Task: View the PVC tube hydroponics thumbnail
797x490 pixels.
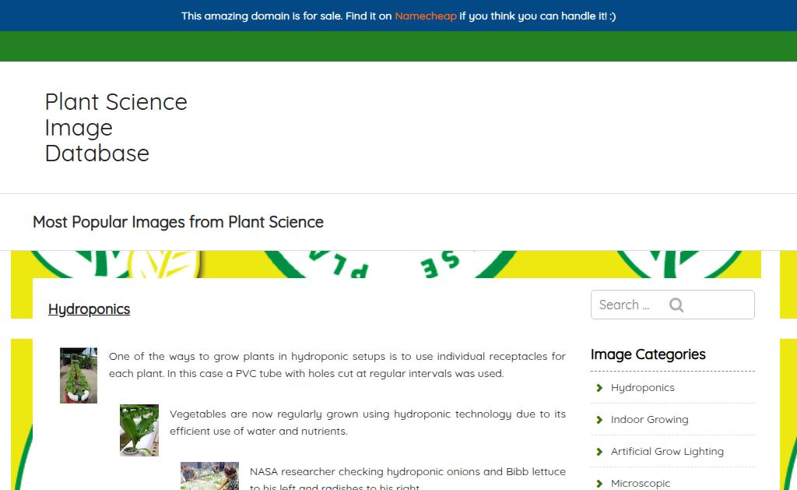Action: coord(79,375)
